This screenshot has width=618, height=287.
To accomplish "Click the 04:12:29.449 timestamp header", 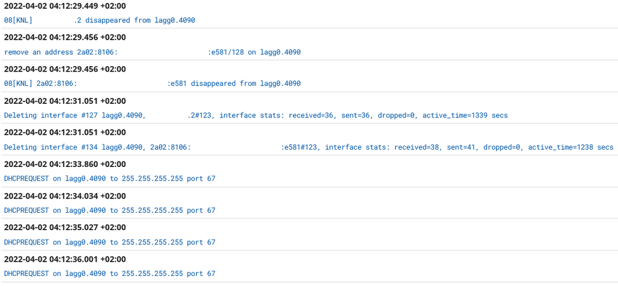I will click(x=65, y=6).
